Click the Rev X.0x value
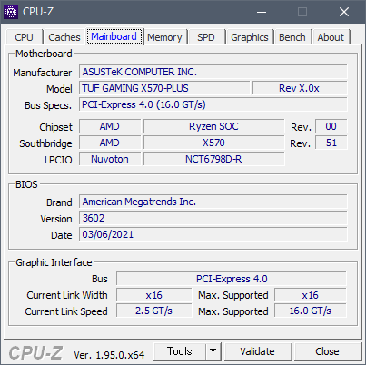 tap(300, 88)
